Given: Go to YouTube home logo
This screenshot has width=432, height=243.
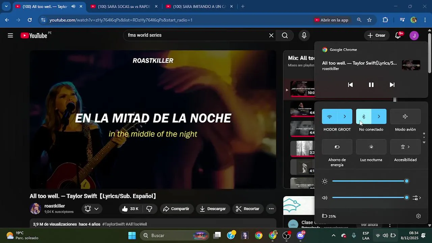Looking at the screenshot, I should 34,35.
